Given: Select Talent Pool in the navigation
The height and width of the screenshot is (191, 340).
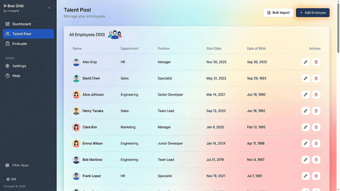Looking at the screenshot, I should [x=21, y=34].
